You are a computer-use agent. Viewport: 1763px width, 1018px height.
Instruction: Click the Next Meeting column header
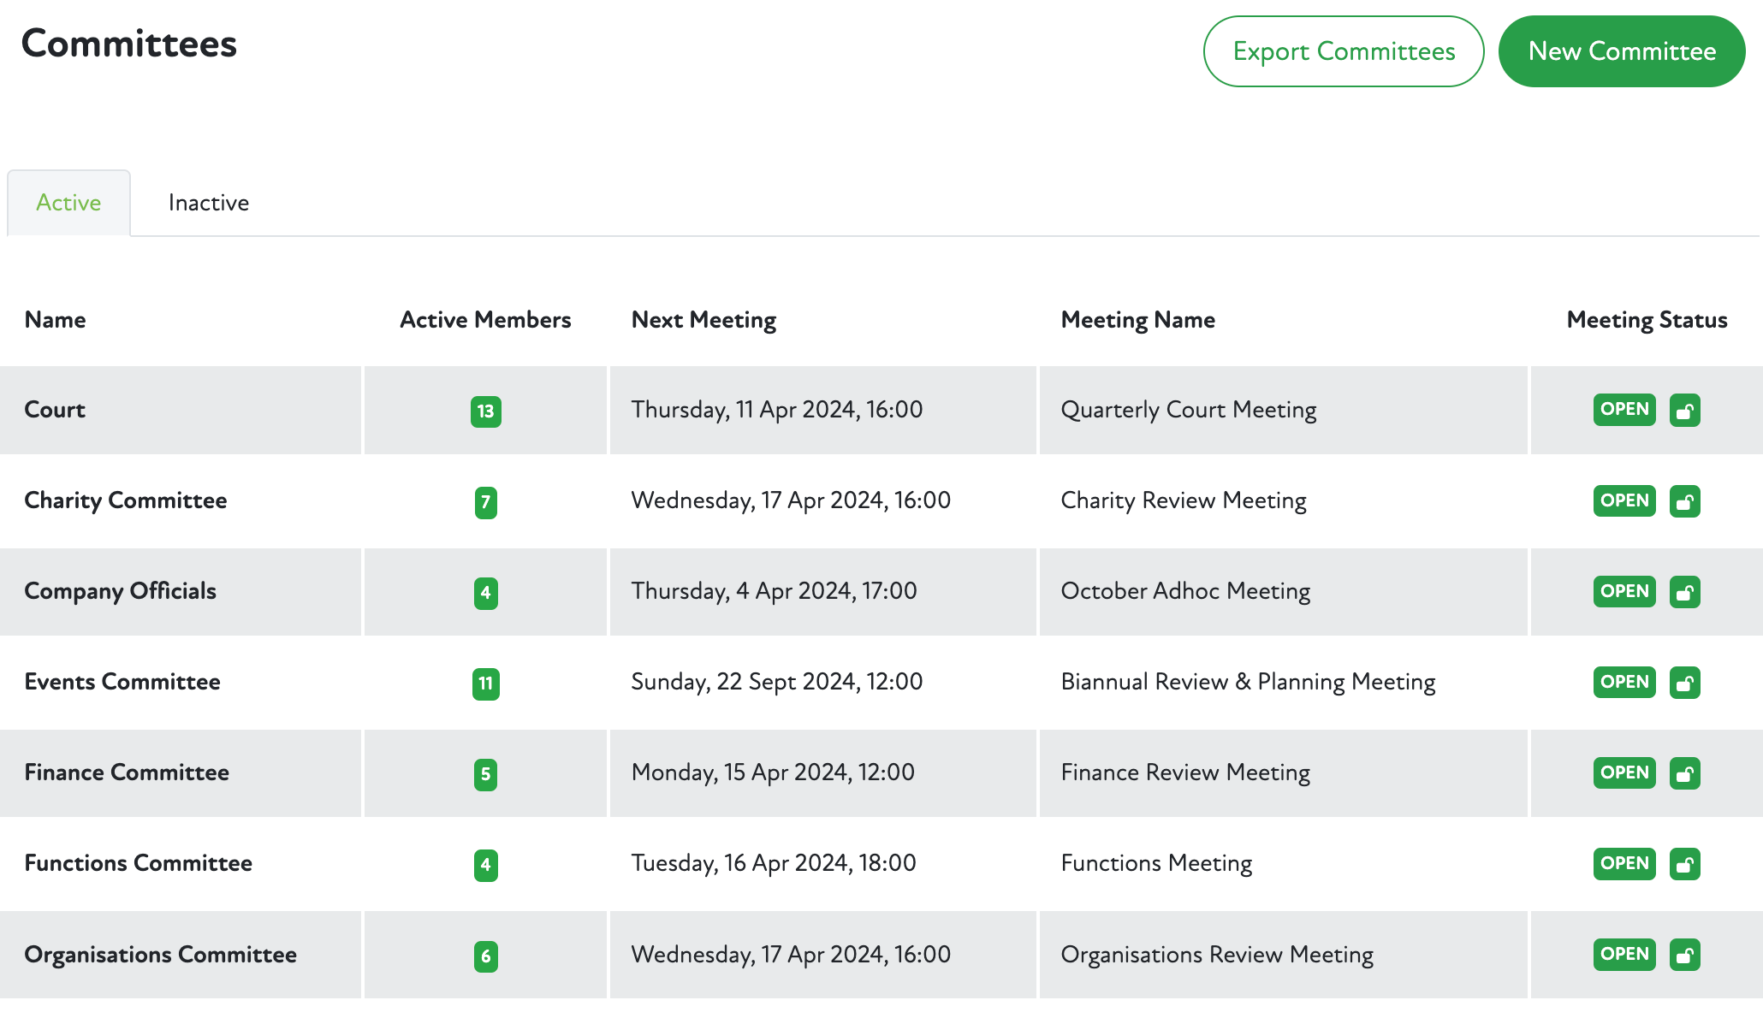pos(703,320)
